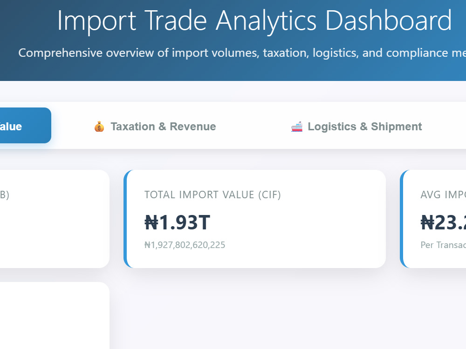Click the empty white area inside the CIF card

[312, 226]
